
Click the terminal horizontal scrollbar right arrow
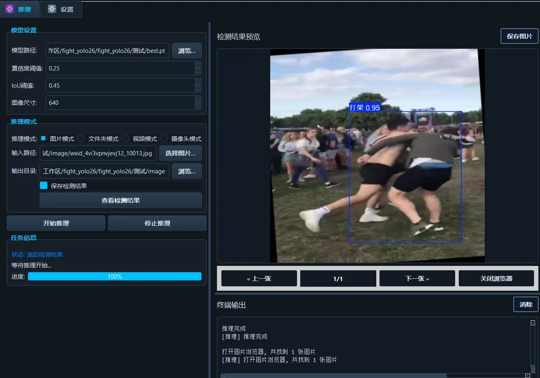point(528,376)
